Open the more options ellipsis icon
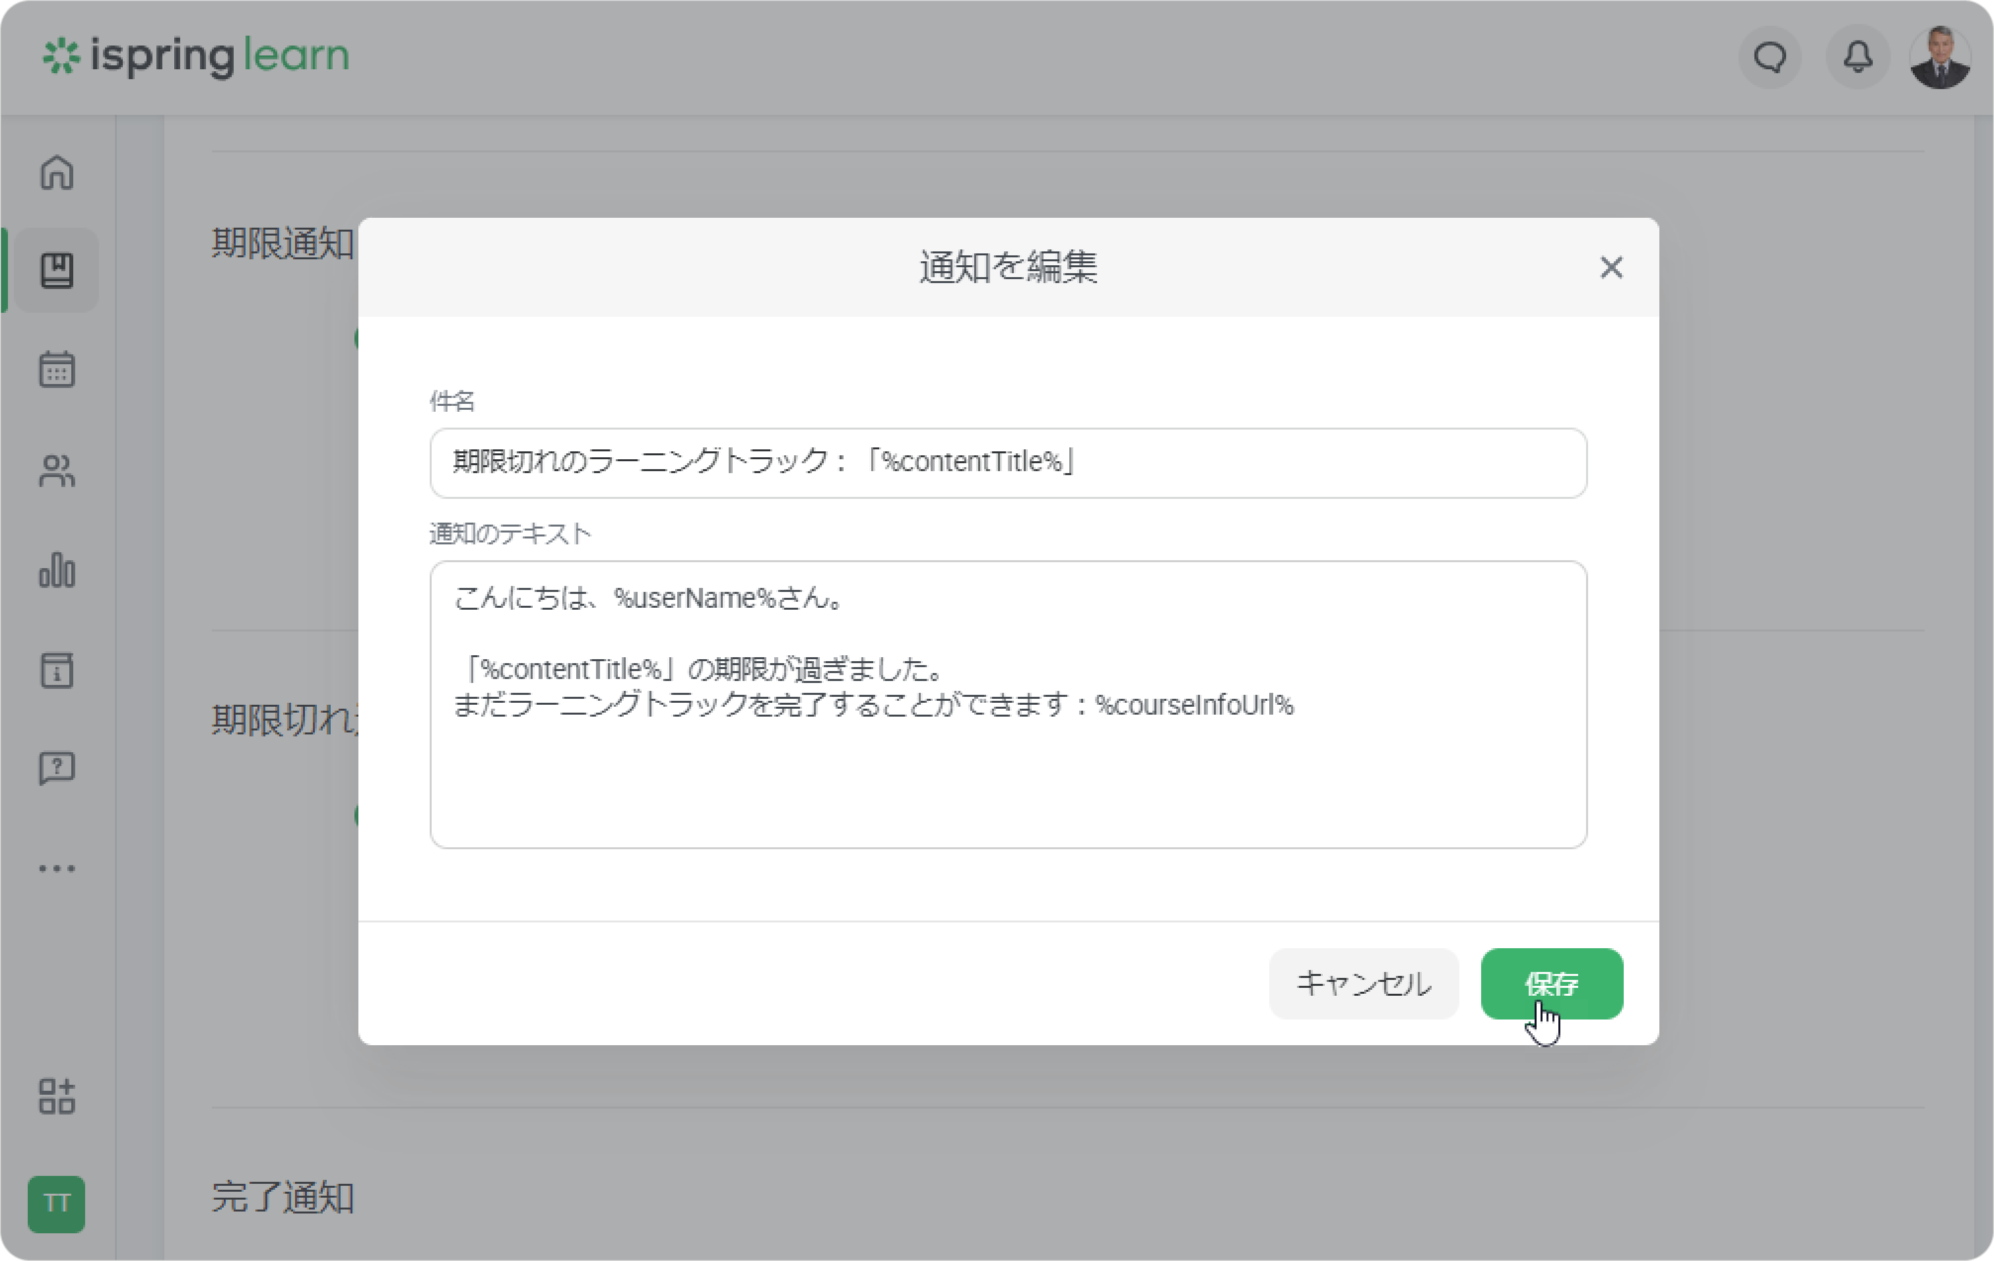Screen dimensions: 1994x1261 pos(57,868)
